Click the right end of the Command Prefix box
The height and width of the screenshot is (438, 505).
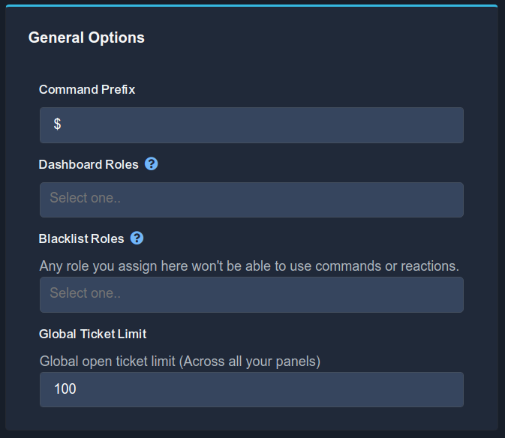(x=450, y=125)
